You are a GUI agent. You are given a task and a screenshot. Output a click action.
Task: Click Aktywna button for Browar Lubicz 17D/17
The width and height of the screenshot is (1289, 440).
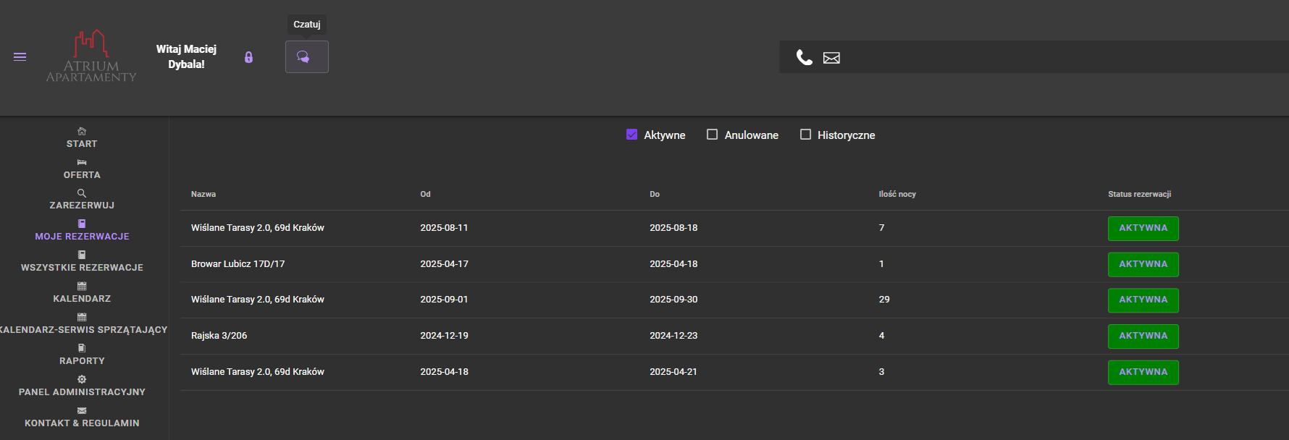(1143, 264)
